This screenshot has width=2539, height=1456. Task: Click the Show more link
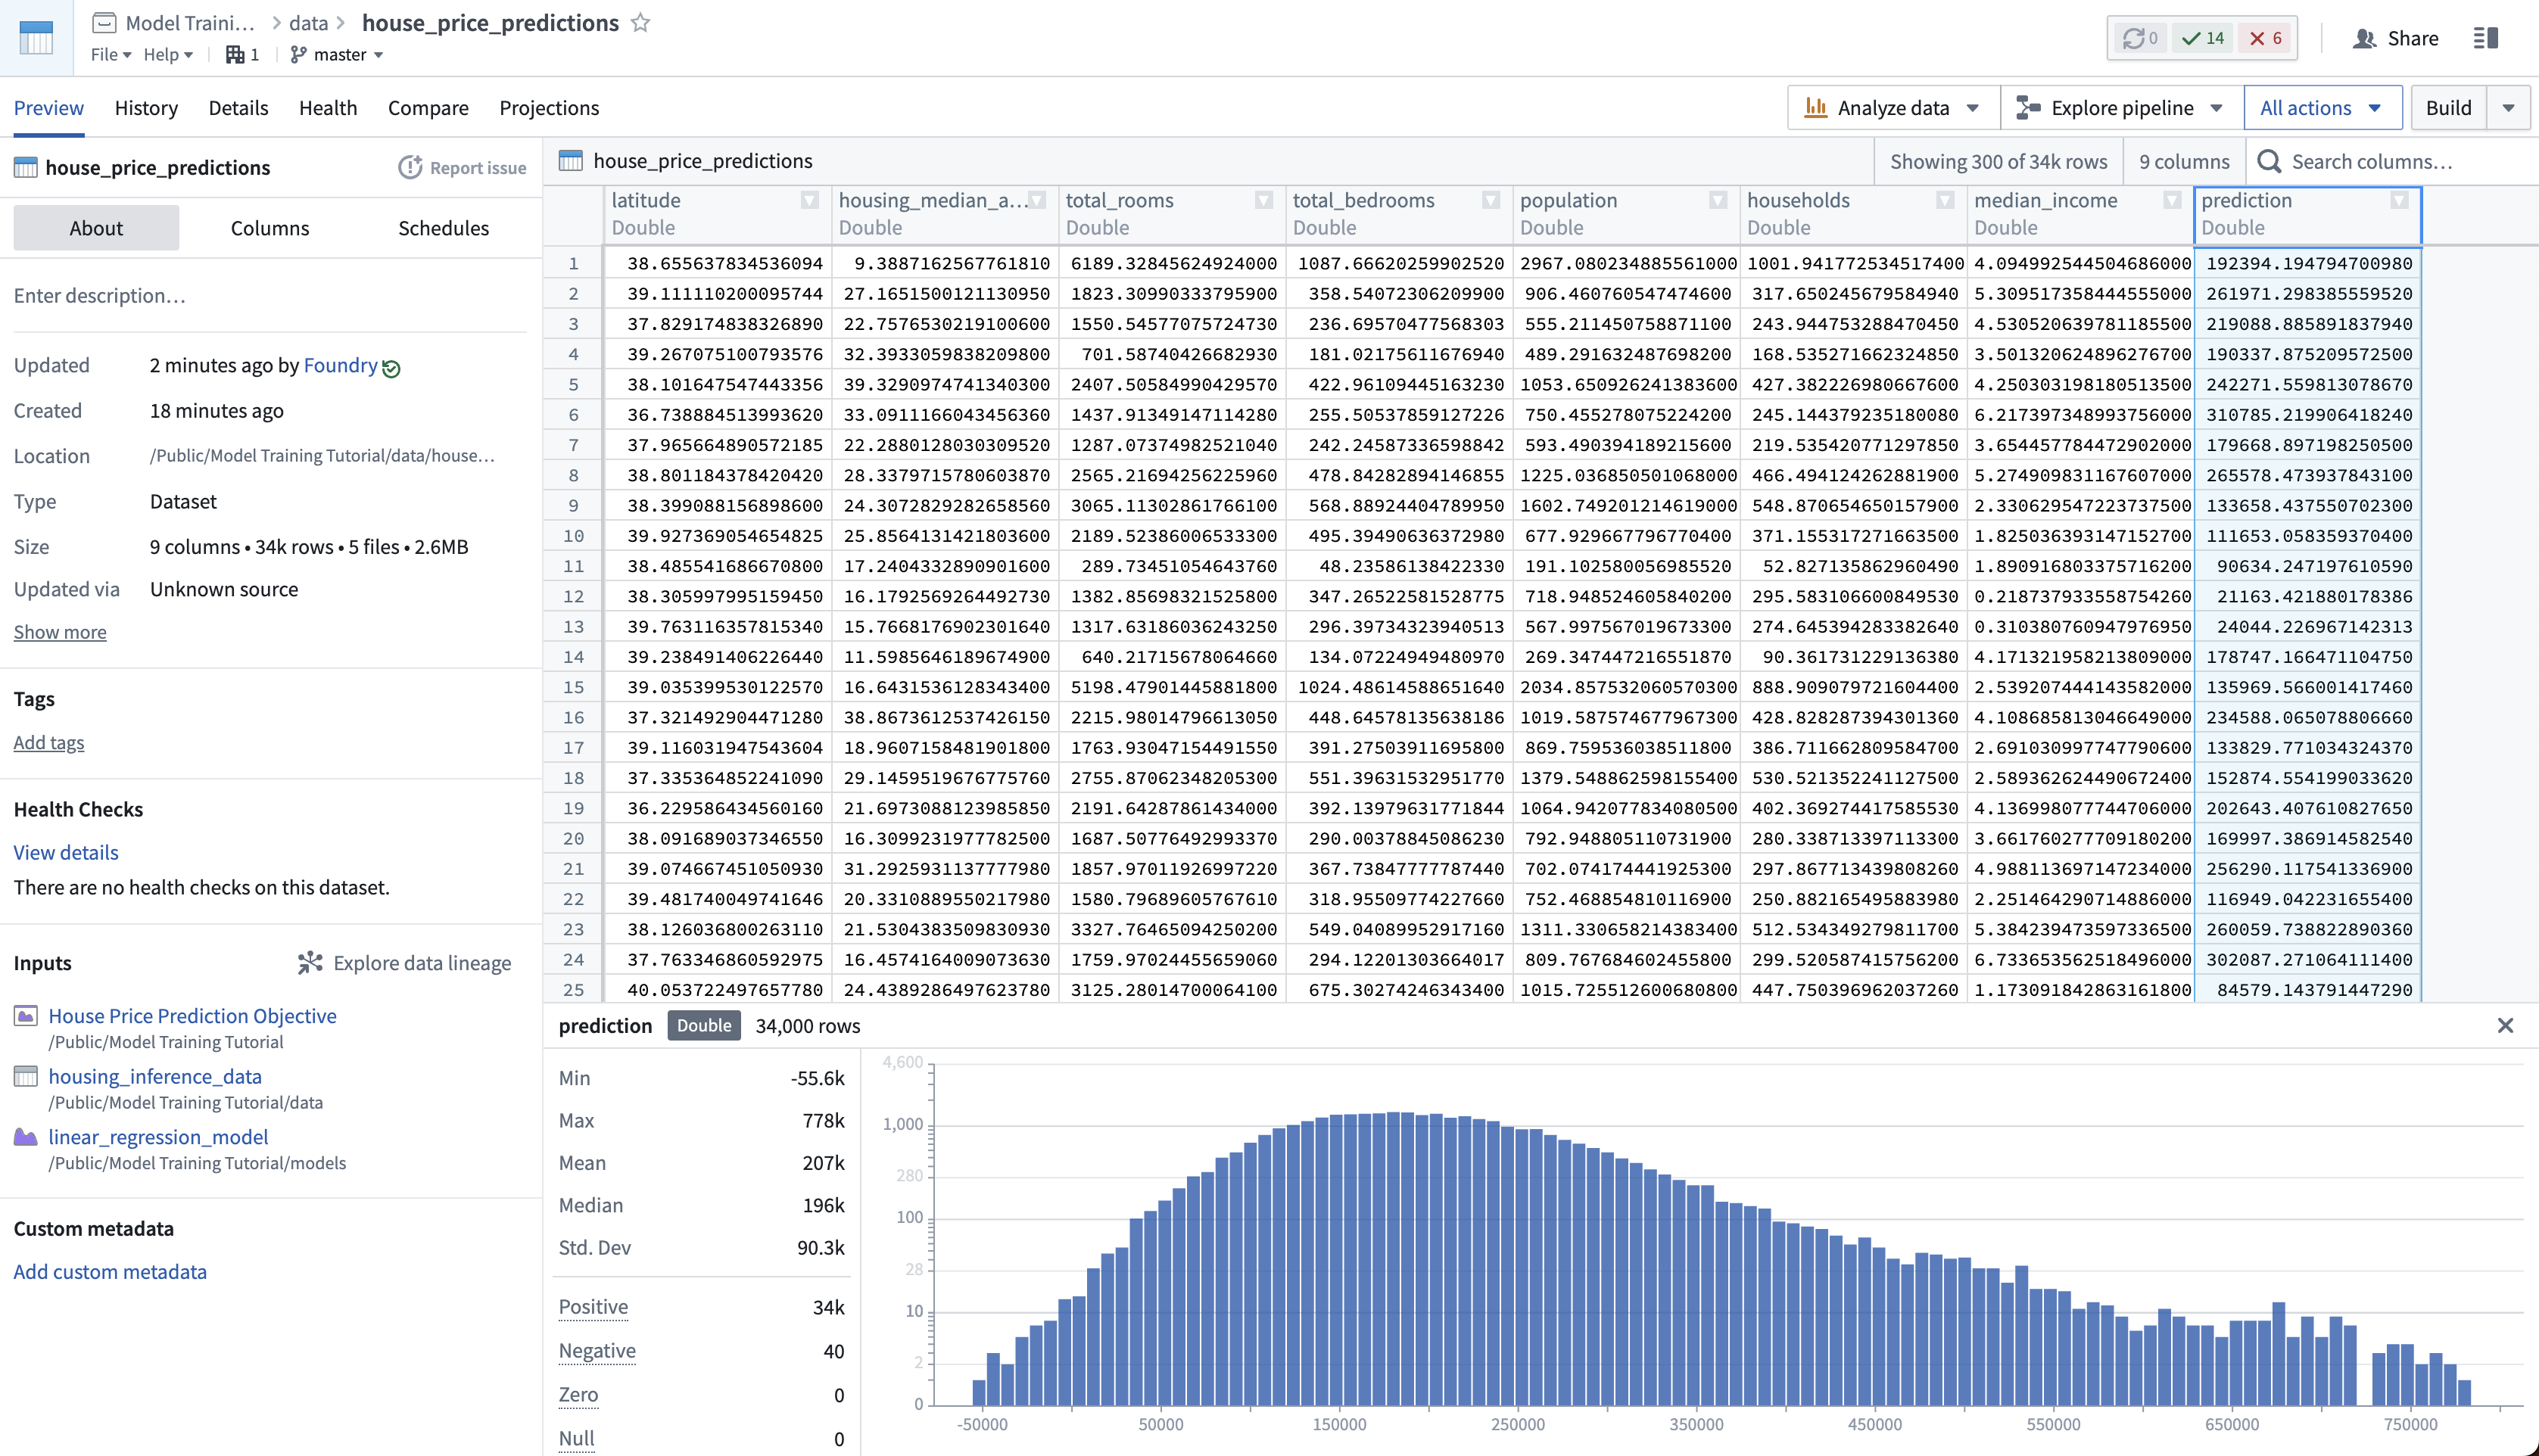coord(60,631)
